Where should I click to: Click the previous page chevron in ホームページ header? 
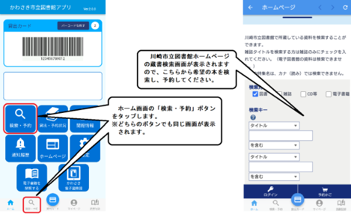tap(320, 8)
